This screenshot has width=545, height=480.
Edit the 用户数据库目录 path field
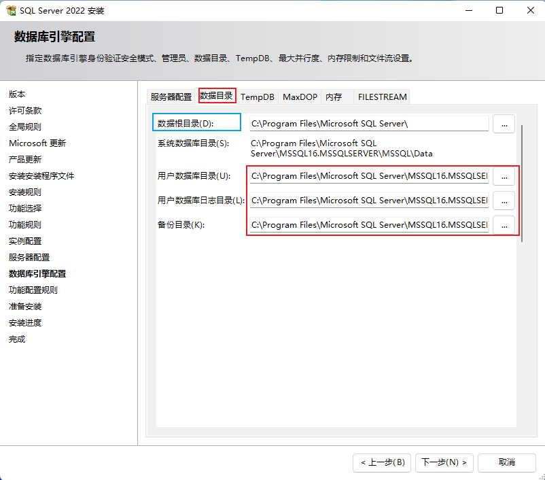pos(369,176)
